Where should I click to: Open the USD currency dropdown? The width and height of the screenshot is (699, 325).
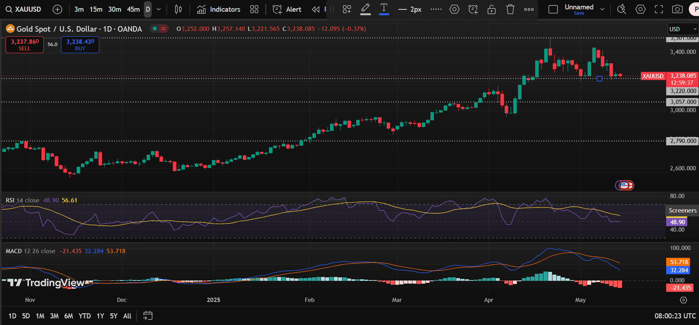click(x=683, y=29)
